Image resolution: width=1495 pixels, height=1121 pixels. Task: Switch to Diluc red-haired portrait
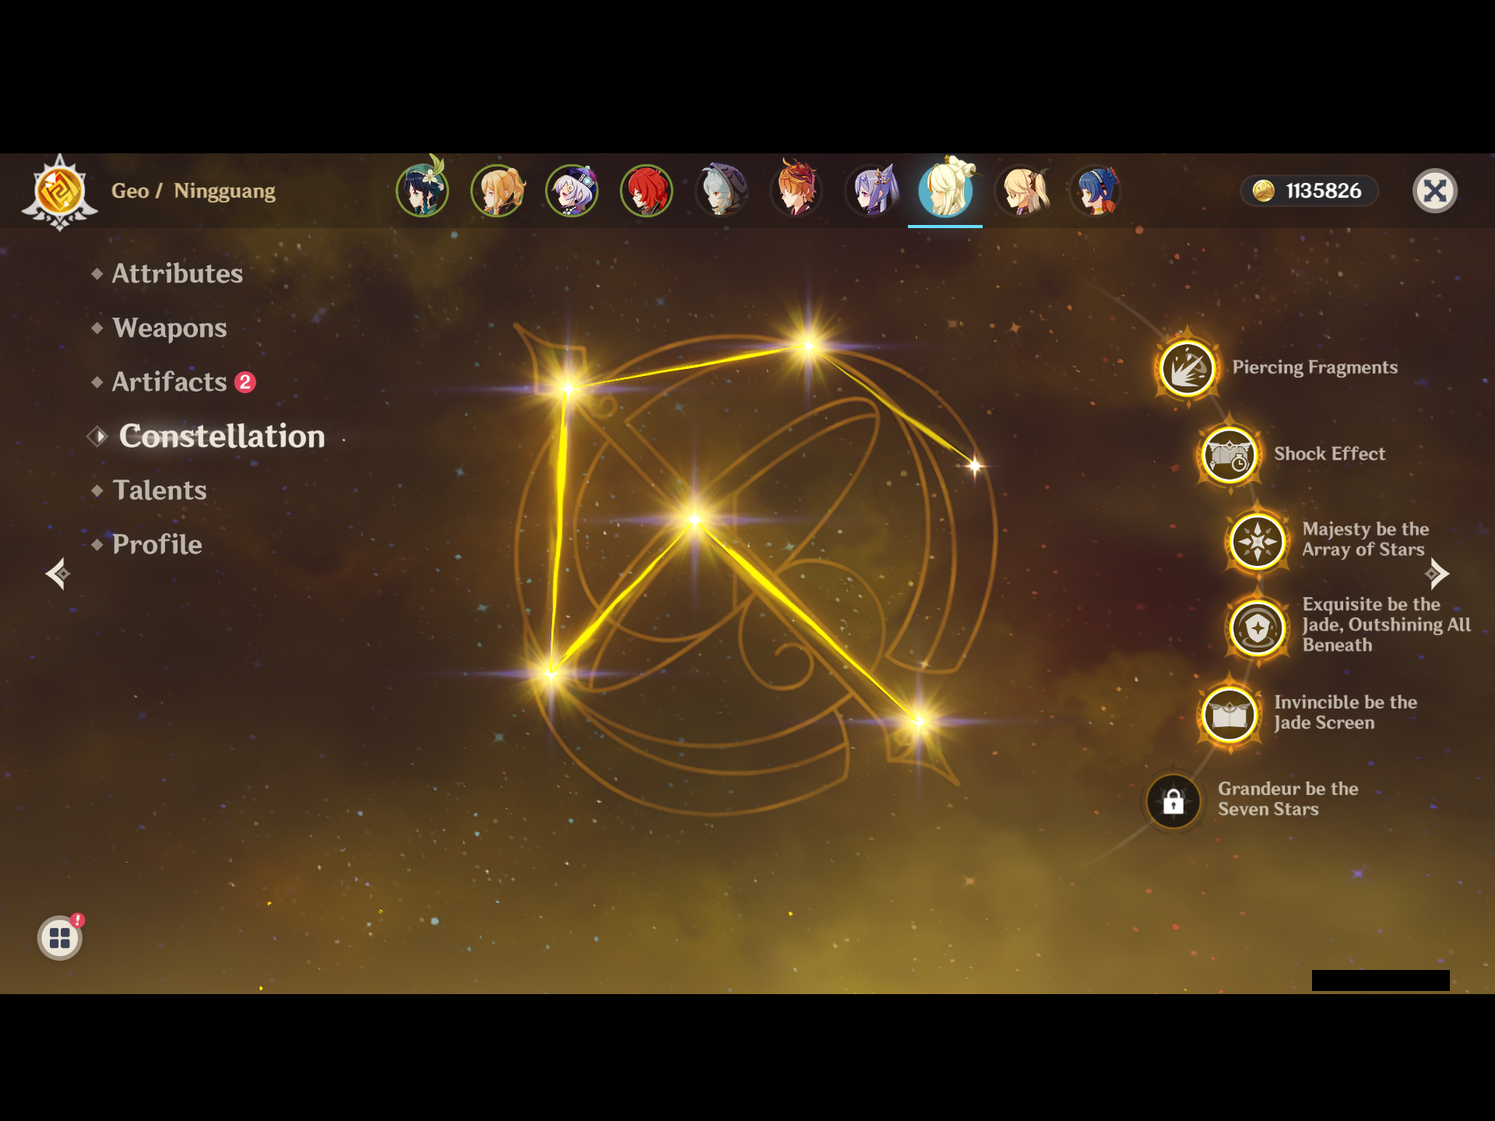click(647, 189)
